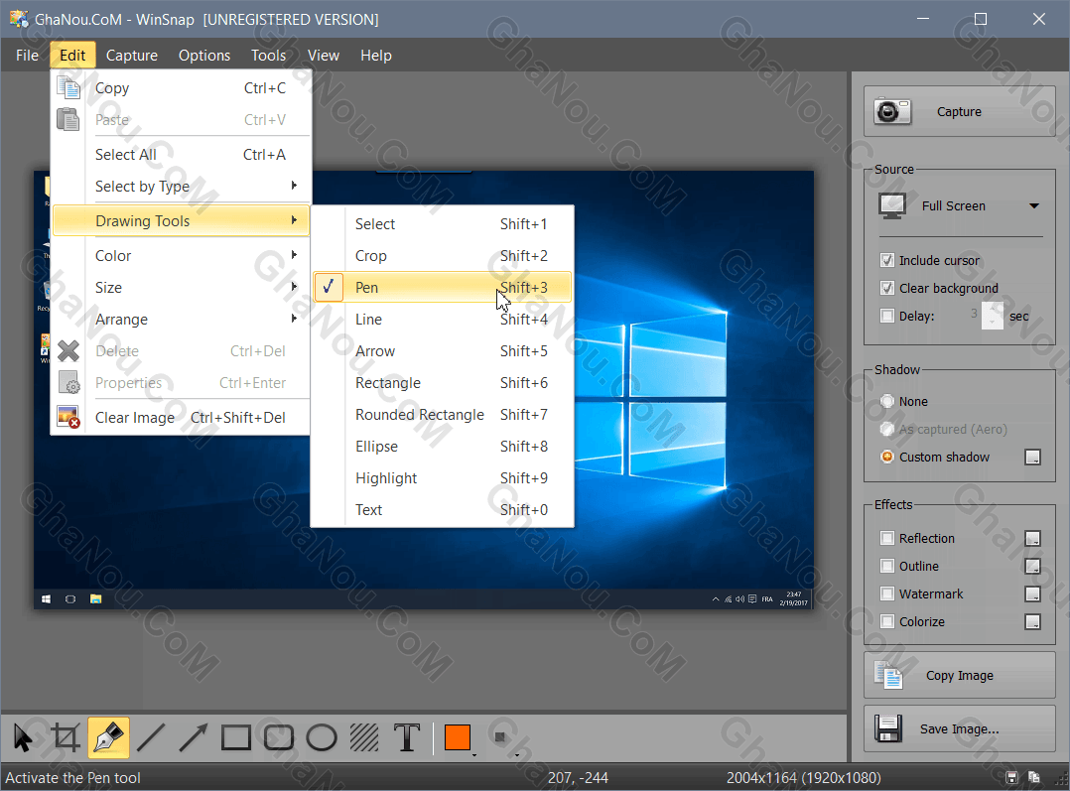Screen dimensions: 1070x791
Task: Click the camera Capture button
Action: [x=959, y=111]
